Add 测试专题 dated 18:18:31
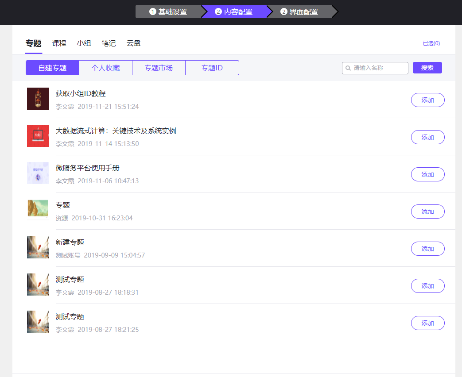The height and width of the screenshot is (377, 462). coord(427,286)
